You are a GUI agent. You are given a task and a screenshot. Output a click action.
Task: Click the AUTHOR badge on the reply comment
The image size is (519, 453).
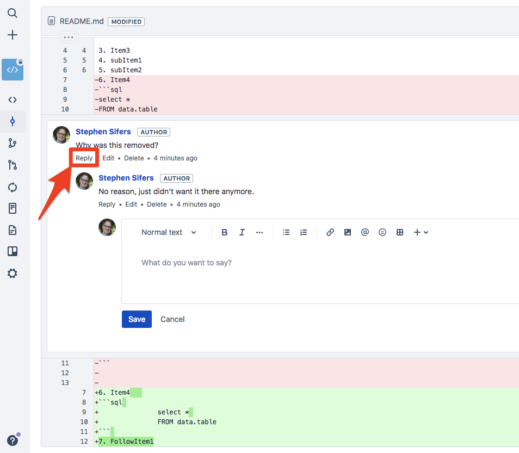176,178
